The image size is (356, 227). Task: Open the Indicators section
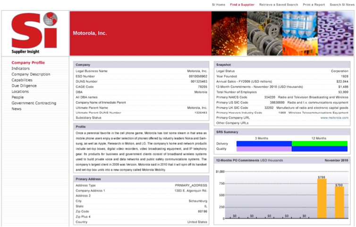(x=20, y=68)
